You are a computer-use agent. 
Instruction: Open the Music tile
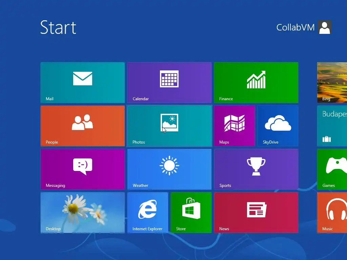point(332,213)
